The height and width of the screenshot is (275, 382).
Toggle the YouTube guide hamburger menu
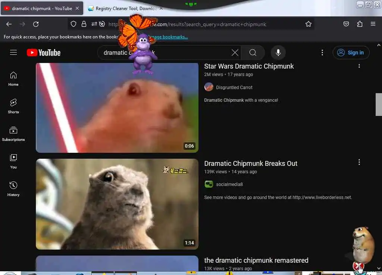pos(13,52)
